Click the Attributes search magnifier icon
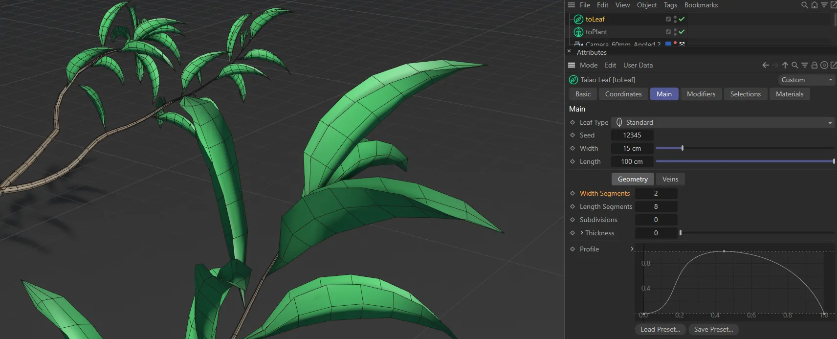837x339 pixels. point(795,65)
